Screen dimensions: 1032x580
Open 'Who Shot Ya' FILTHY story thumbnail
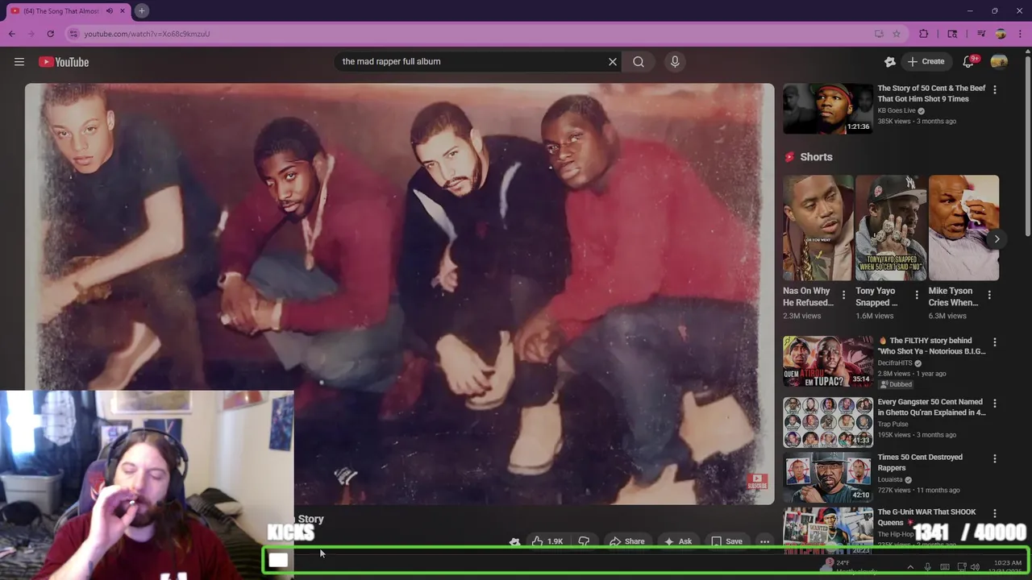pyautogui.click(x=828, y=362)
